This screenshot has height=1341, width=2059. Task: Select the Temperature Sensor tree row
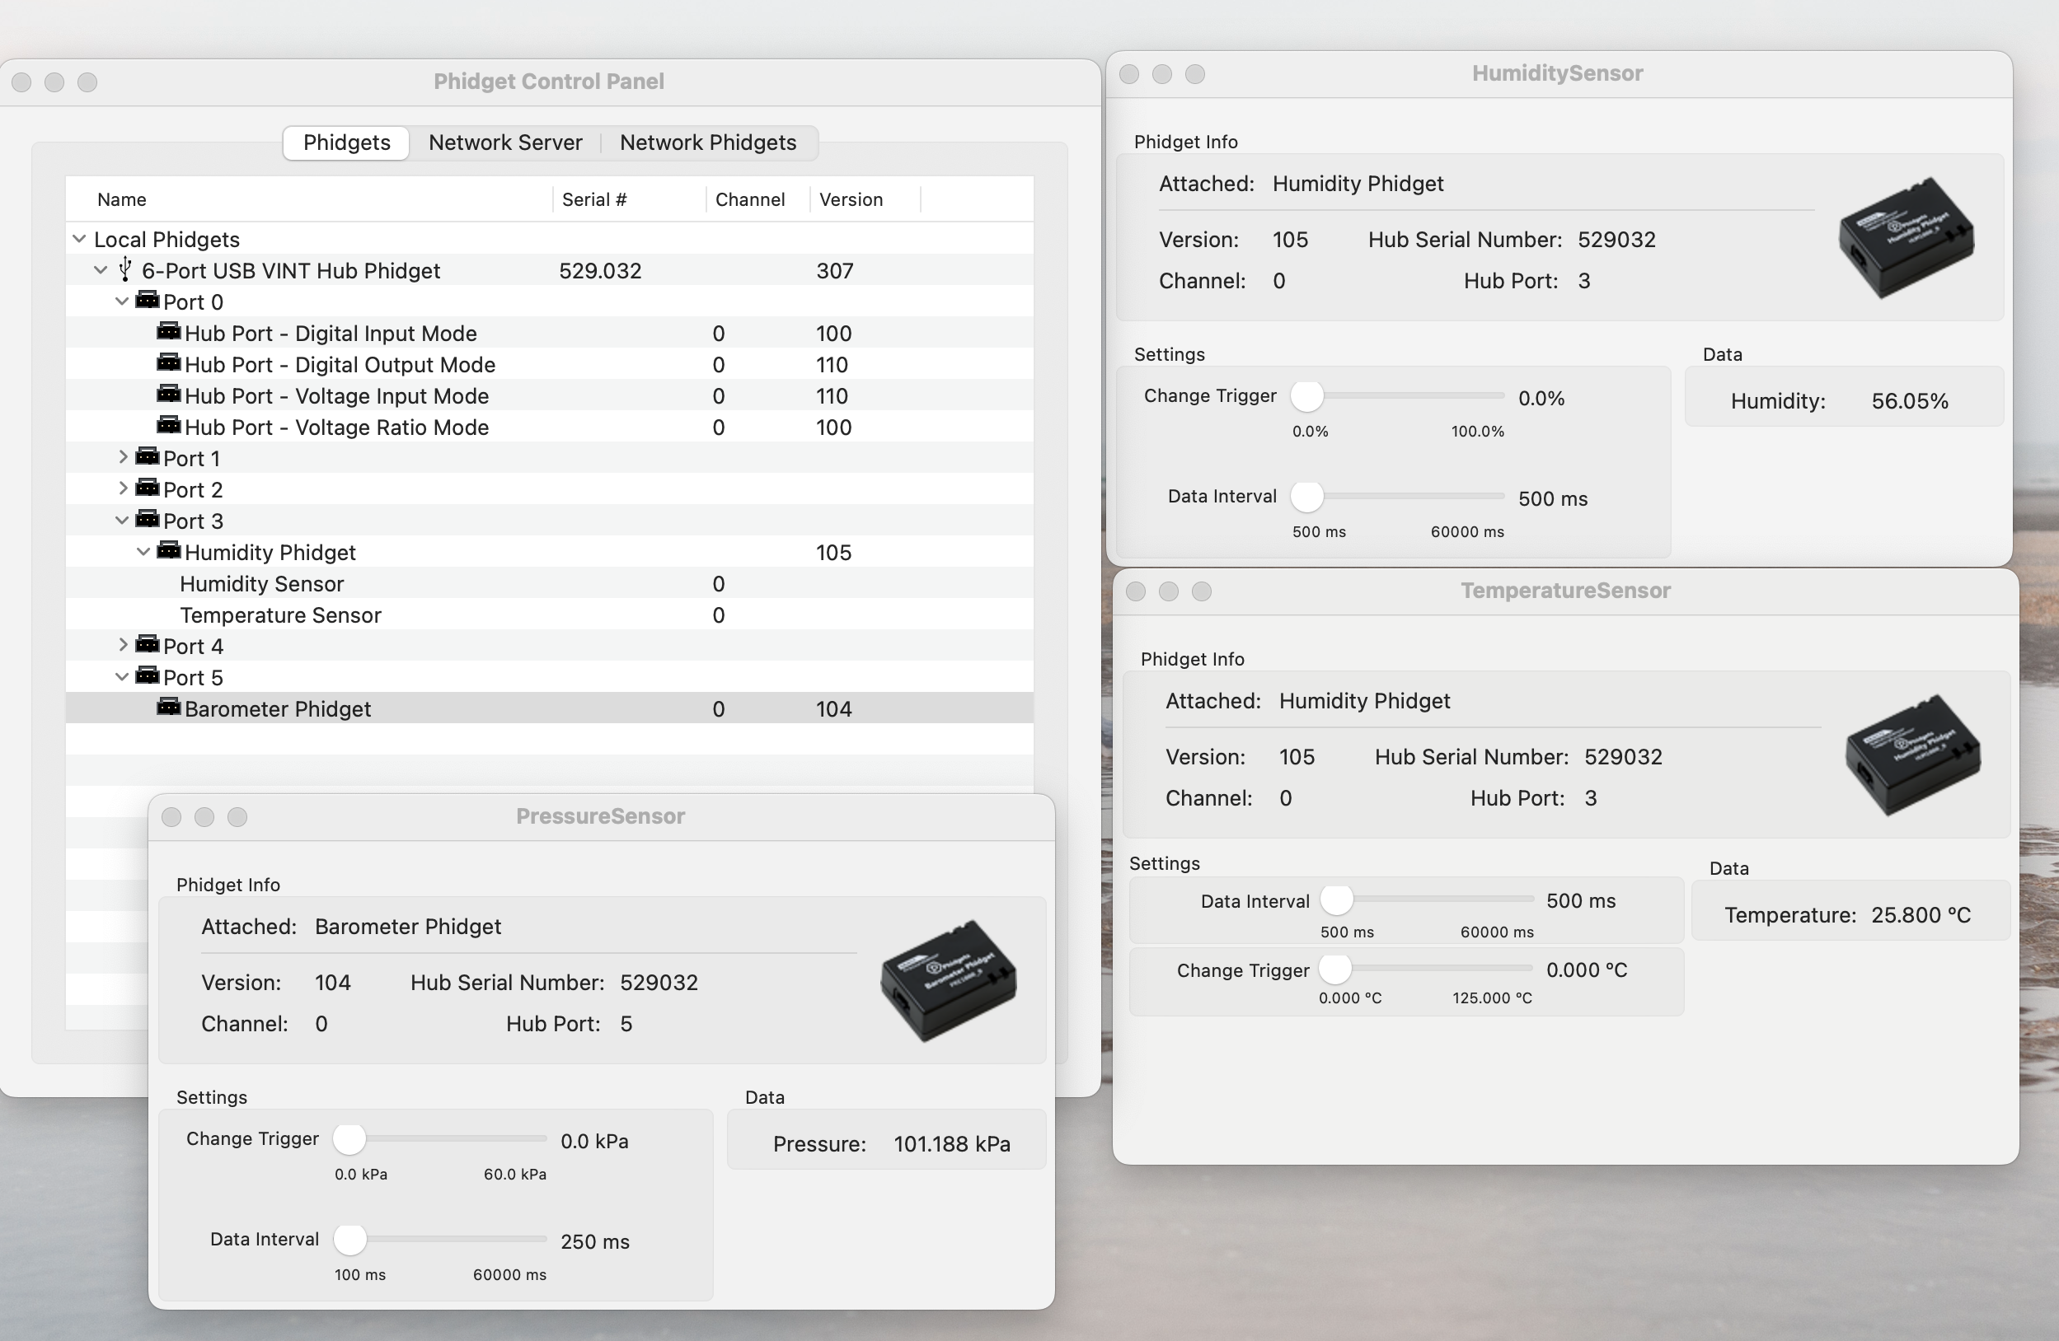point(280,614)
